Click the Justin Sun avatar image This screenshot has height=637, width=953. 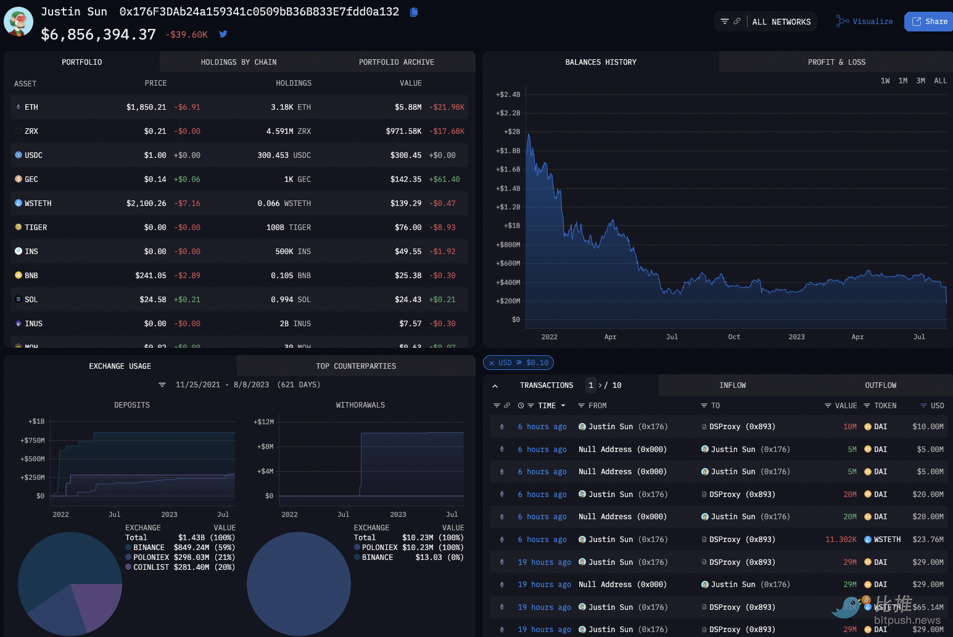(18, 22)
